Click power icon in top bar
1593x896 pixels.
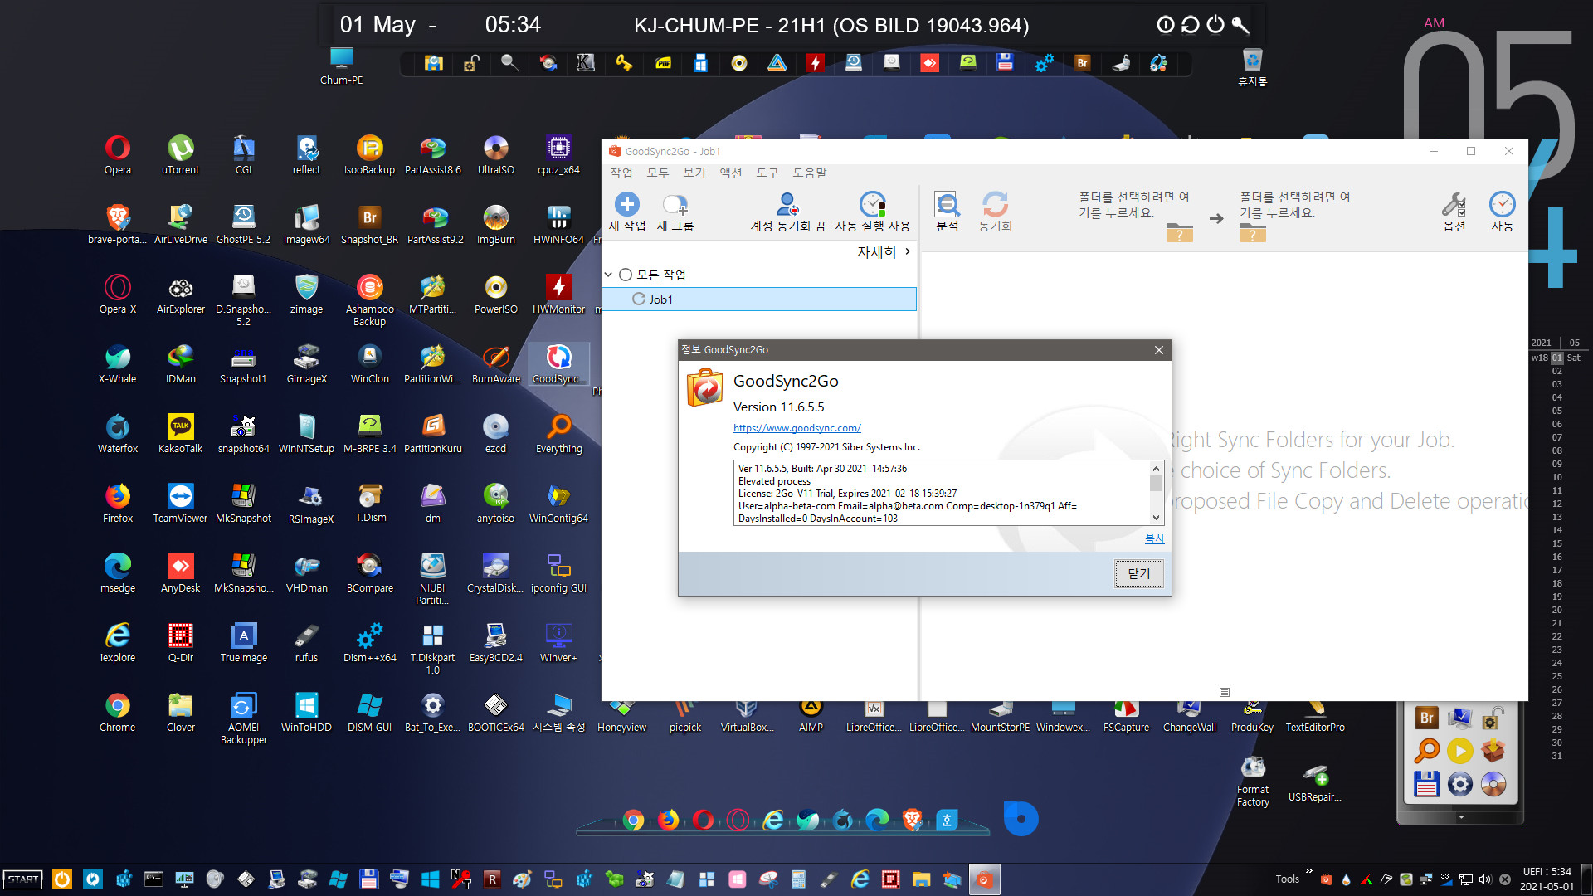click(x=1215, y=24)
